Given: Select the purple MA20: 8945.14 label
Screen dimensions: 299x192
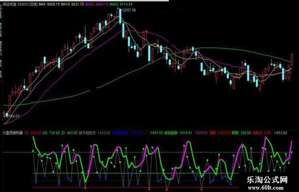Looking at the screenshot, I should pyautogui.click(x=97, y=4).
